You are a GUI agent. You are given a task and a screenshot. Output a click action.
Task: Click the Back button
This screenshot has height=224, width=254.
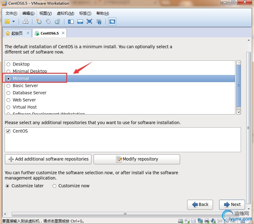pos(200,204)
